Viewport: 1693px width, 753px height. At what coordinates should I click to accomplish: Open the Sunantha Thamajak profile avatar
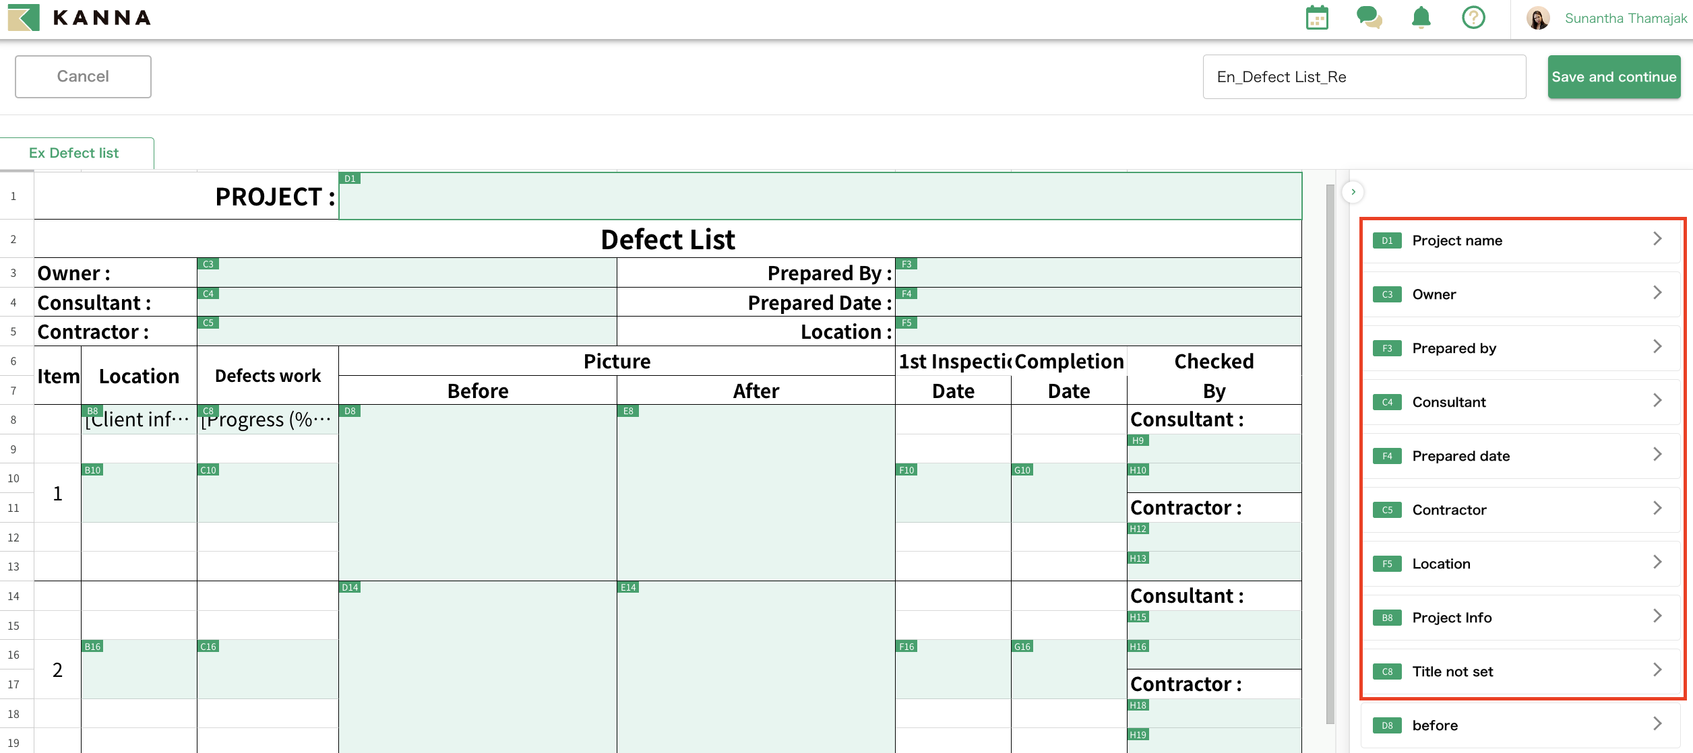click(x=1539, y=18)
